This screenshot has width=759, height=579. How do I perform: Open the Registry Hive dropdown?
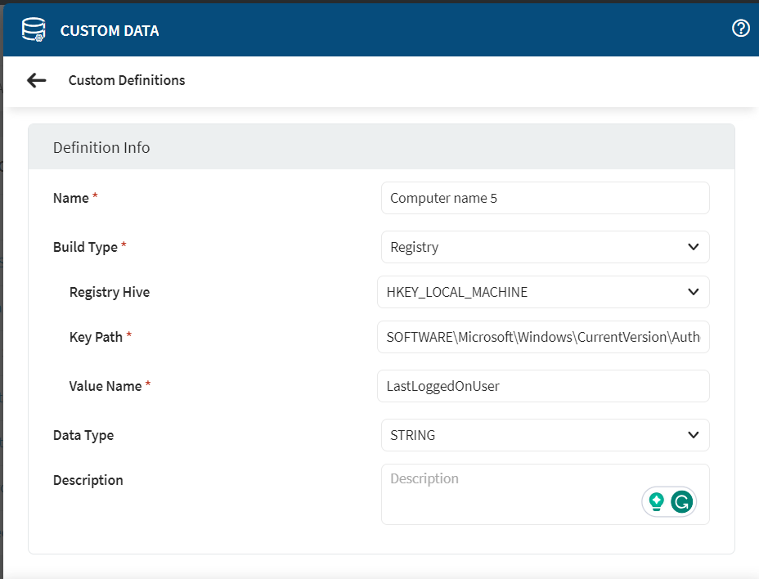pos(543,292)
